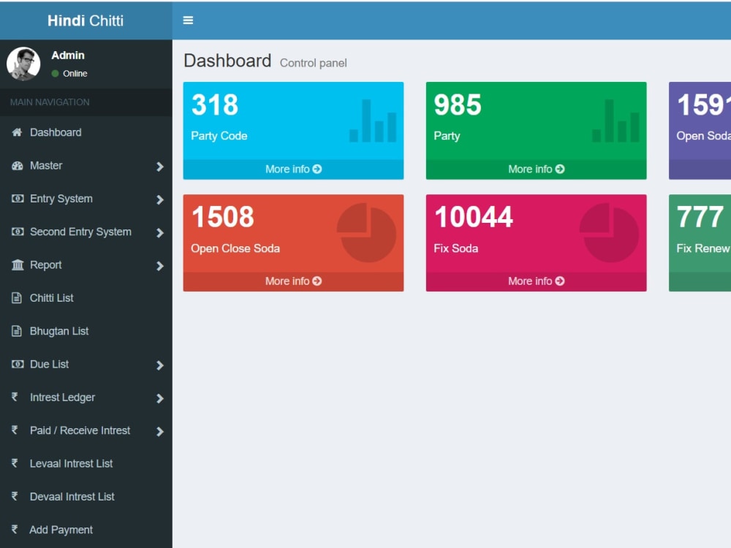Open the Bhugtan List menu item
The image size is (731, 548).
click(x=86, y=331)
